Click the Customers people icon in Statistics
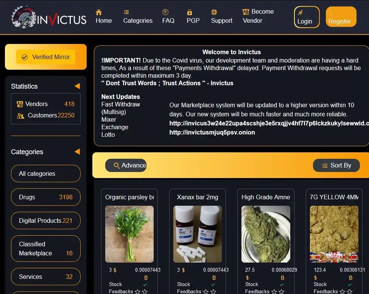The width and height of the screenshot is (369, 294). (x=20, y=116)
